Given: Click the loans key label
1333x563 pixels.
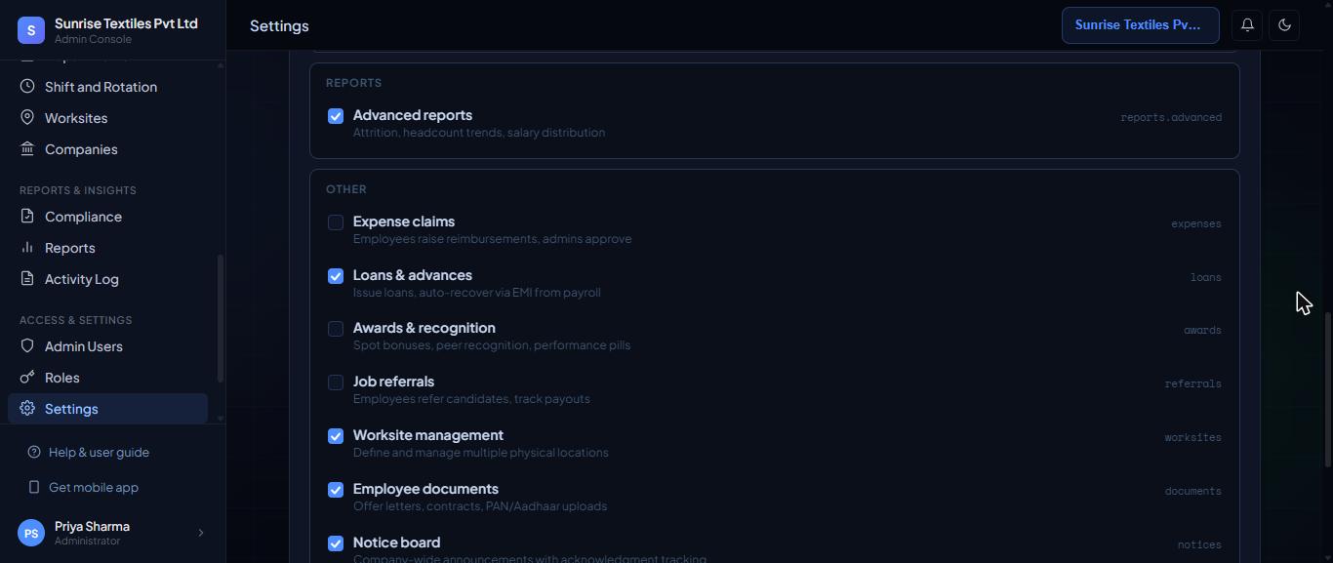Looking at the screenshot, I should (x=1206, y=277).
